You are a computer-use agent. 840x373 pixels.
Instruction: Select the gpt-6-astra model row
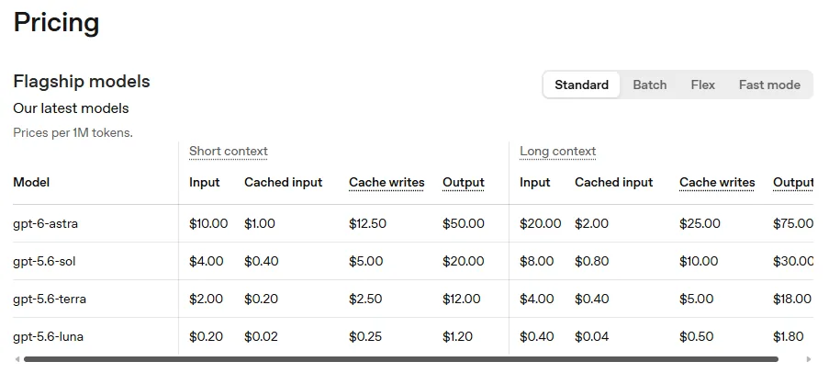pyautogui.click(x=413, y=223)
